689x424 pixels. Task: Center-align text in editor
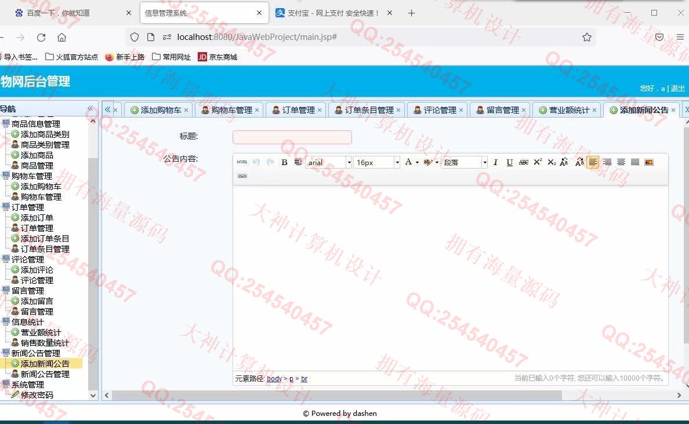(621, 162)
